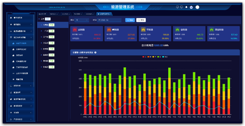This screenshot has height=126, width=245.
Task: Open the user avatar in header
Action: pos(197,7)
